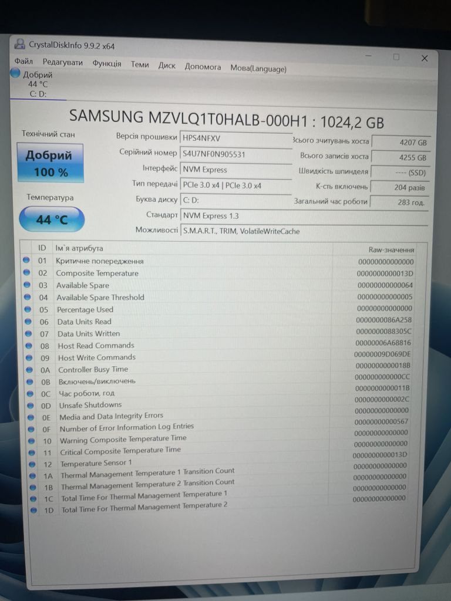Open the Диск menu
This screenshot has height=601, width=451.
click(167, 66)
